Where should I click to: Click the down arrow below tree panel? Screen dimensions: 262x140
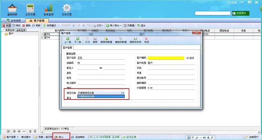[x=35, y=131]
